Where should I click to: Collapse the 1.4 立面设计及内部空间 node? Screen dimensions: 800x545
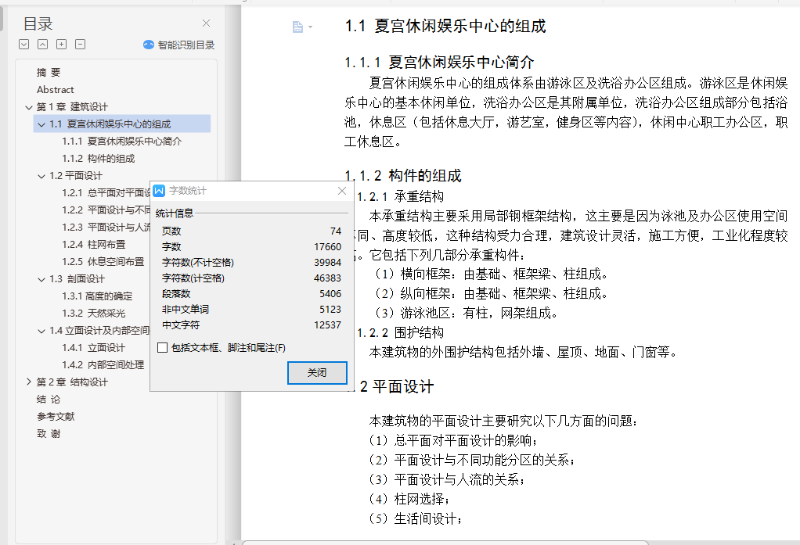41,331
